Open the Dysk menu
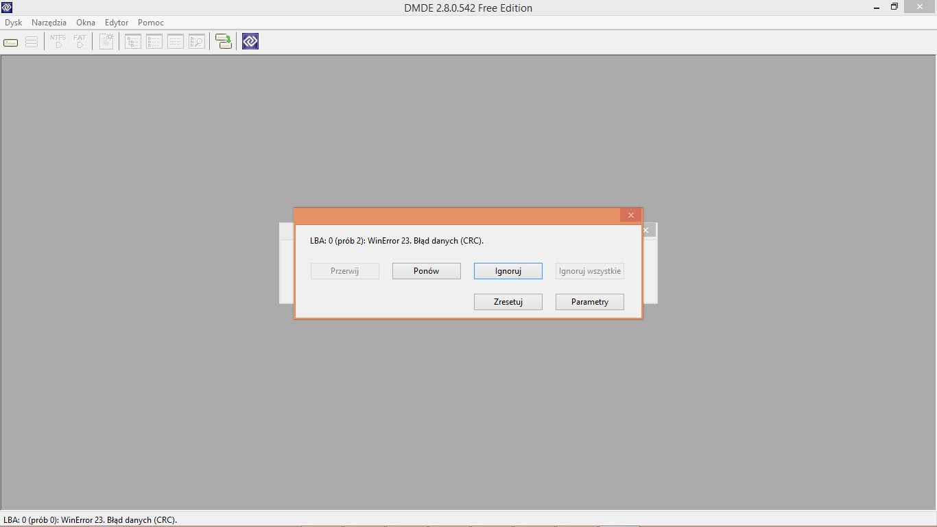Image resolution: width=937 pixels, height=527 pixels. (x=14, y=23)
